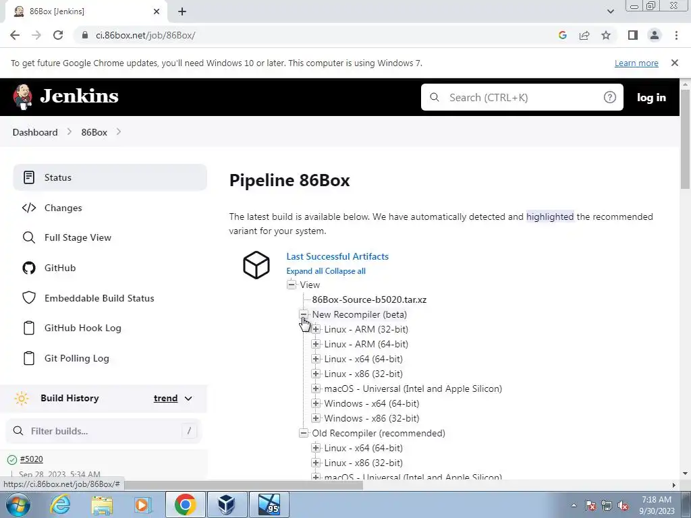Open Windows Media Player in taskbar
This screenshot has width=691, height=518.
[142, 505]
